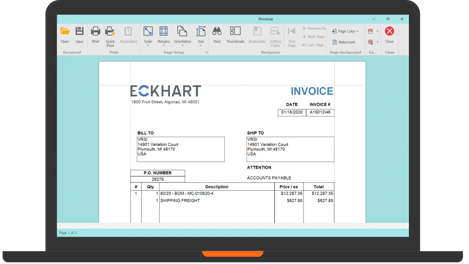The width and height of the screenshot is (469, 264).
Task: Open a document with the folder icon
Action: (x=64, y=35)
